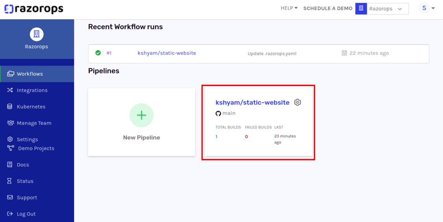Click the organization building icon in sidebar

pyautogui.click(x=37, y=34)
